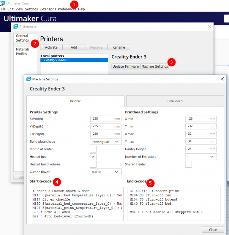Open the Edit menu
This screenshot has height=235, width=229.
coord(10,9)
